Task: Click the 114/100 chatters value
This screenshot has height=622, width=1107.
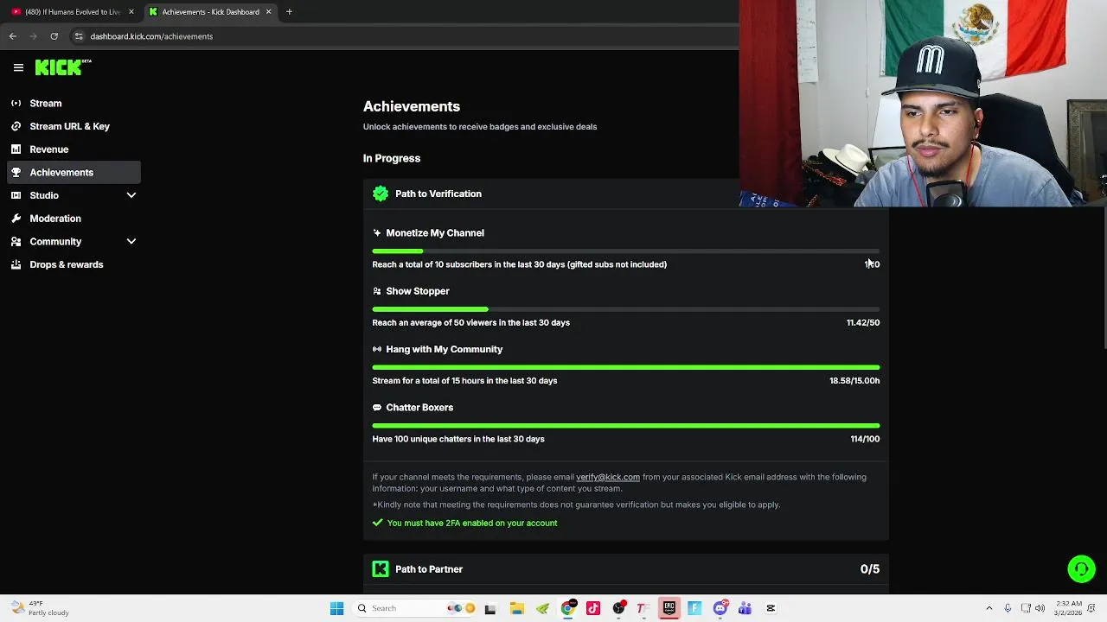Action: click(865, 439)
